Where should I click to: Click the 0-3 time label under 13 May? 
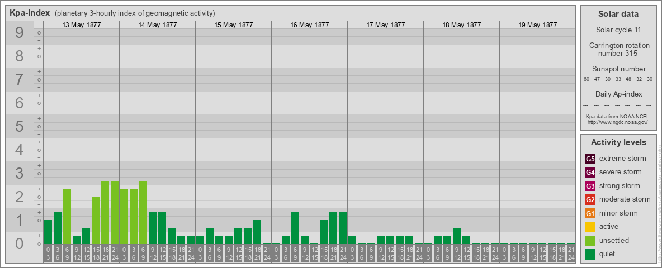[48, 253]
